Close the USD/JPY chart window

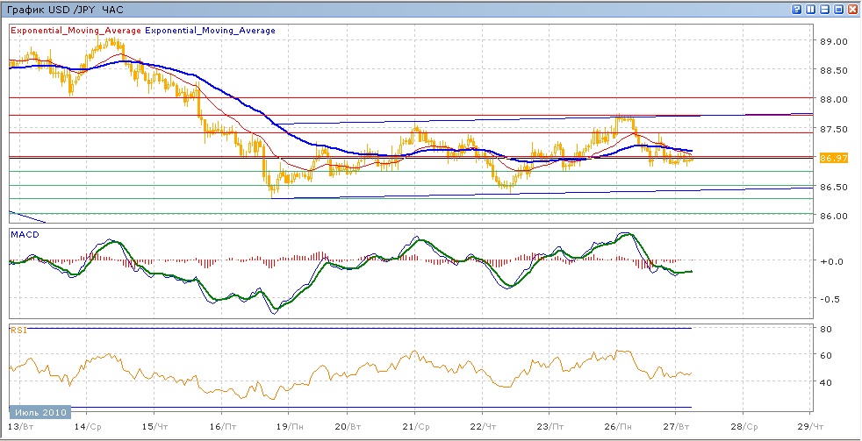pos(852,9)
